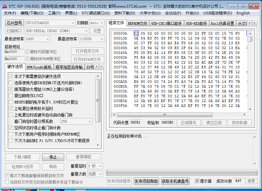The height and width of the screenshot is (191, 262).
Task: Enable 选择使用内部IRC时钟 option
Action: 11,83
